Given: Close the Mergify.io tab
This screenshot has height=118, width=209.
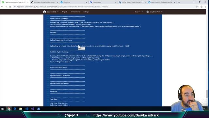Looking at the screenshot, I should (86, 2).
